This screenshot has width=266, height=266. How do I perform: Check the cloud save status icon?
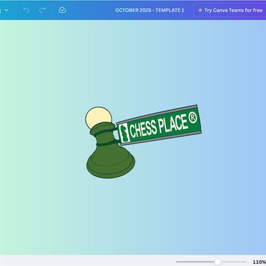coord(63,10)
